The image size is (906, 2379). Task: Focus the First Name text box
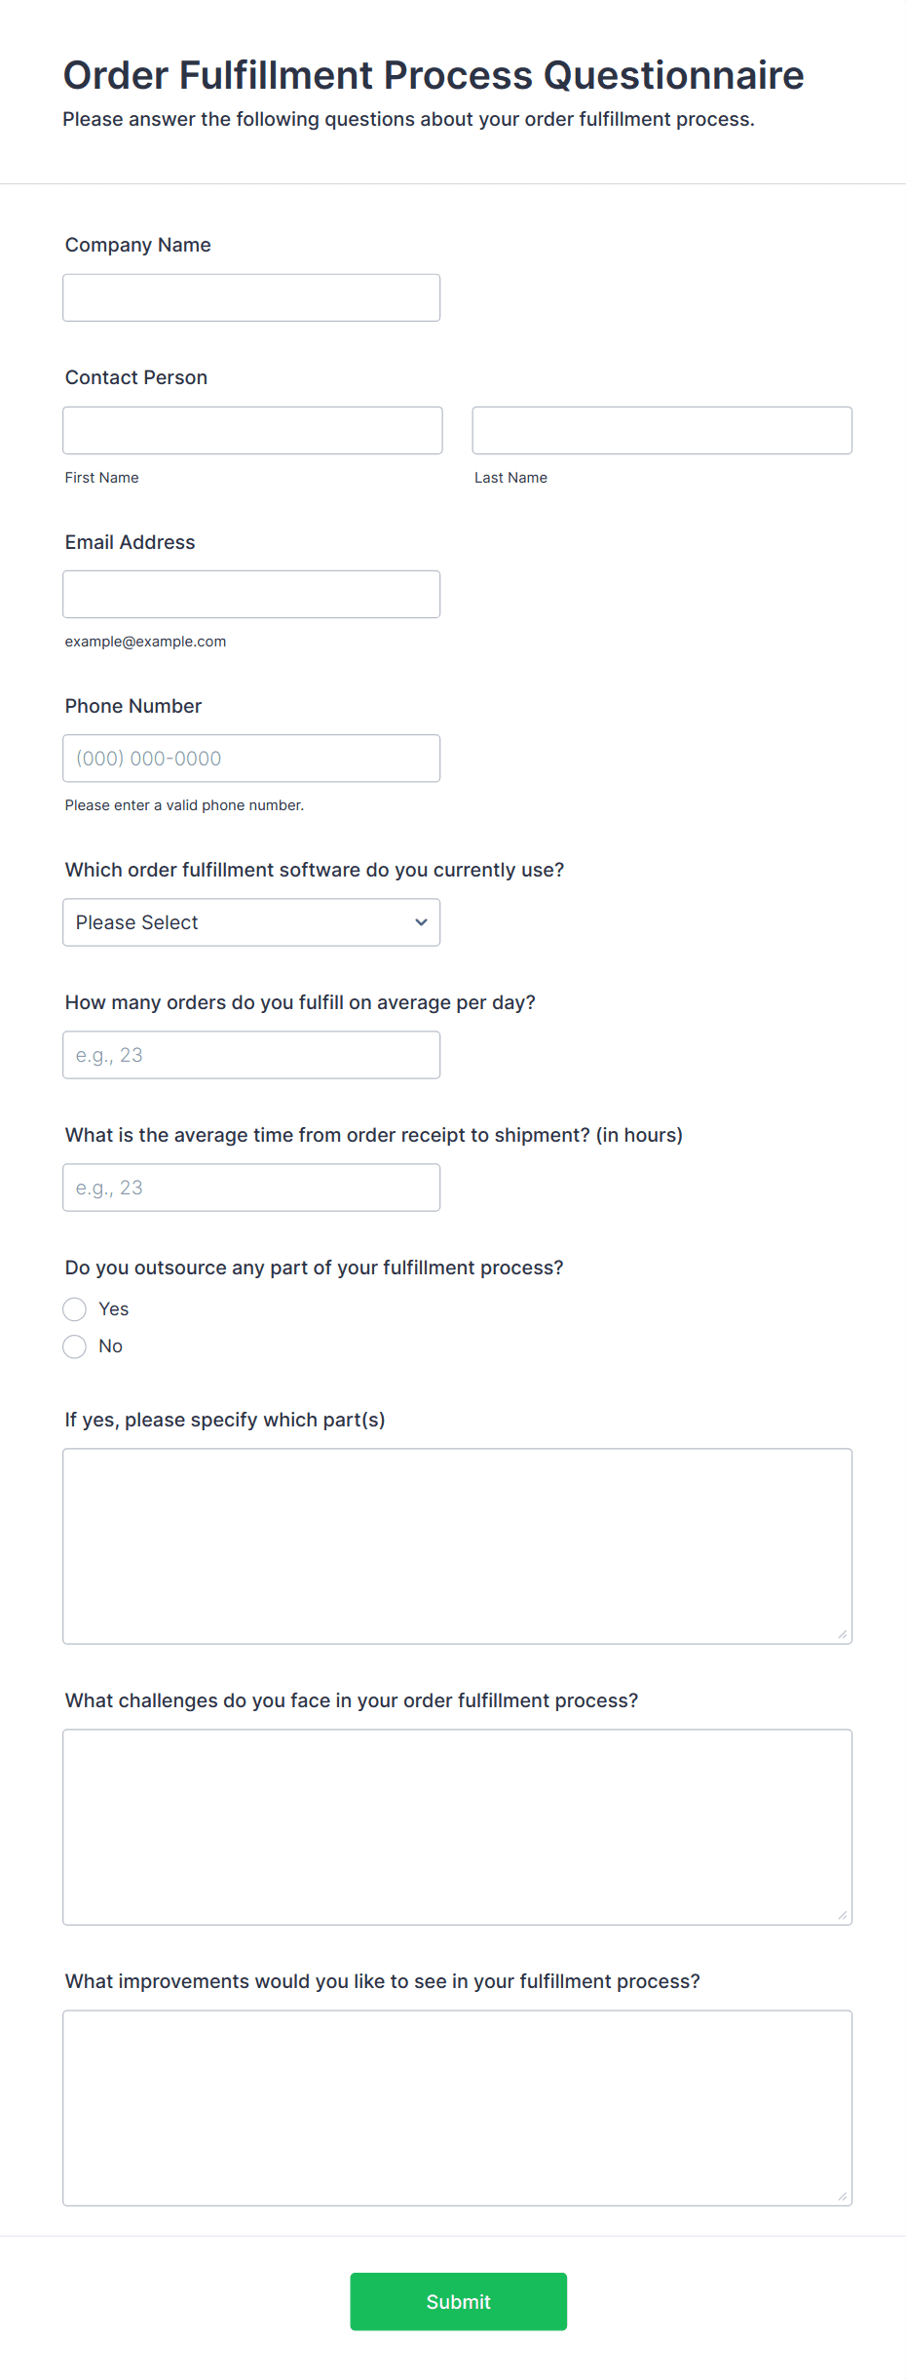[x=252, y=430]
